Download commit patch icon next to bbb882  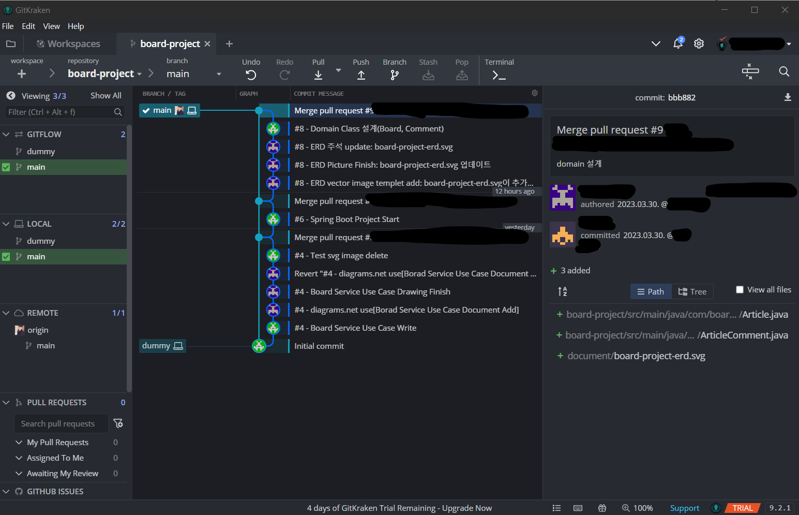pos(788,97)
